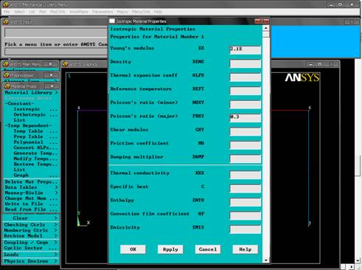Select Write to File item
The height and width of the screenshot is (270, 362).
(31, 204)
